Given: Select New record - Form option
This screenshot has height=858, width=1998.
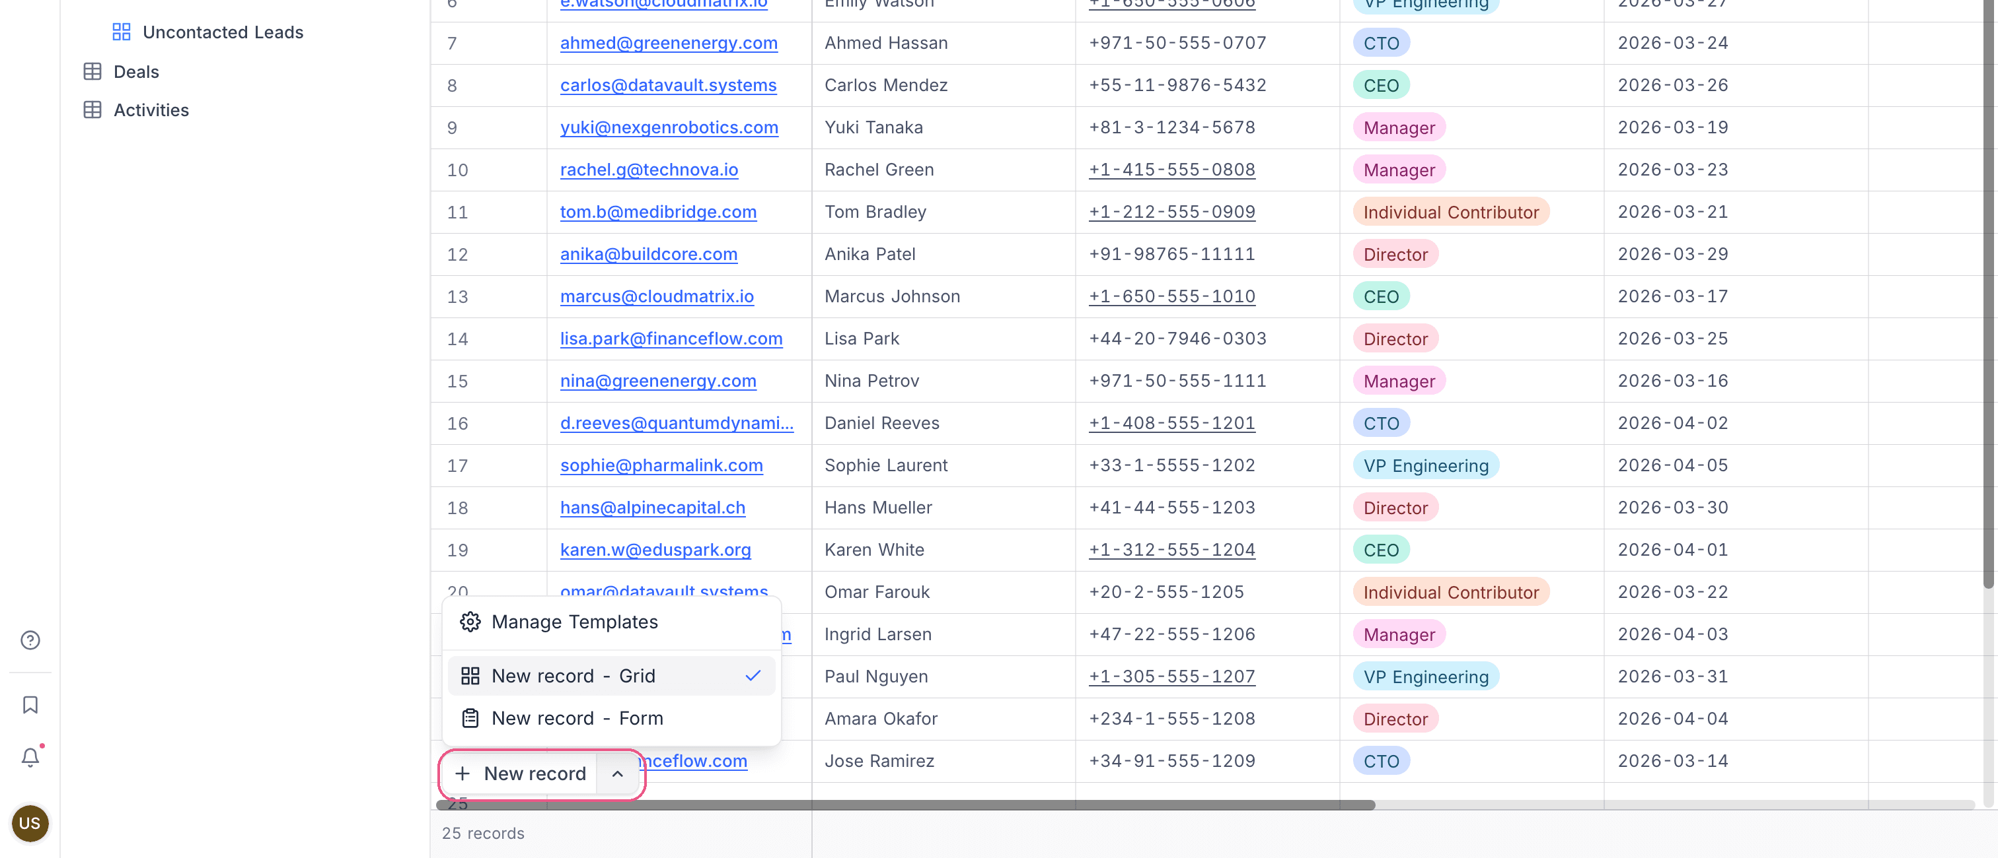Looking at the screenshot, I should 611,719.
